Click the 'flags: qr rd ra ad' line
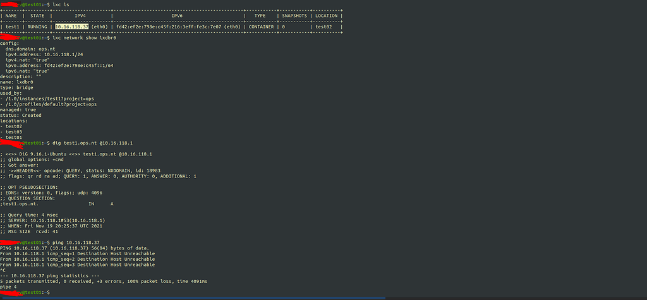 pos(98,176)
